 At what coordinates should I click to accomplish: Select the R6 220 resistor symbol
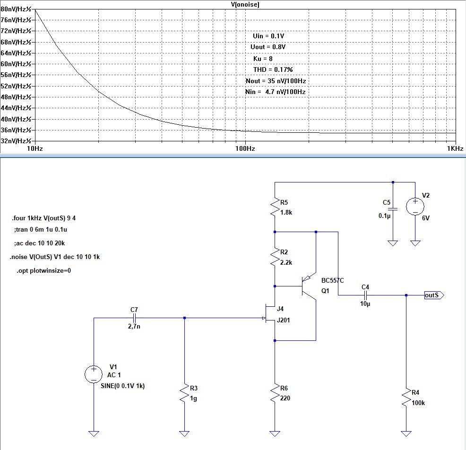275,393
